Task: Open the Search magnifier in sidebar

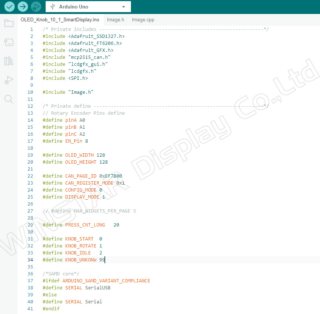Action: coord(9,99)
